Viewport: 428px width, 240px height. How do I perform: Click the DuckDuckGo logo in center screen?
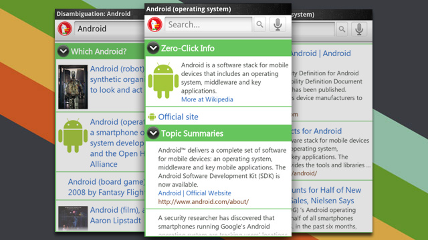click(x=155, y=25)
